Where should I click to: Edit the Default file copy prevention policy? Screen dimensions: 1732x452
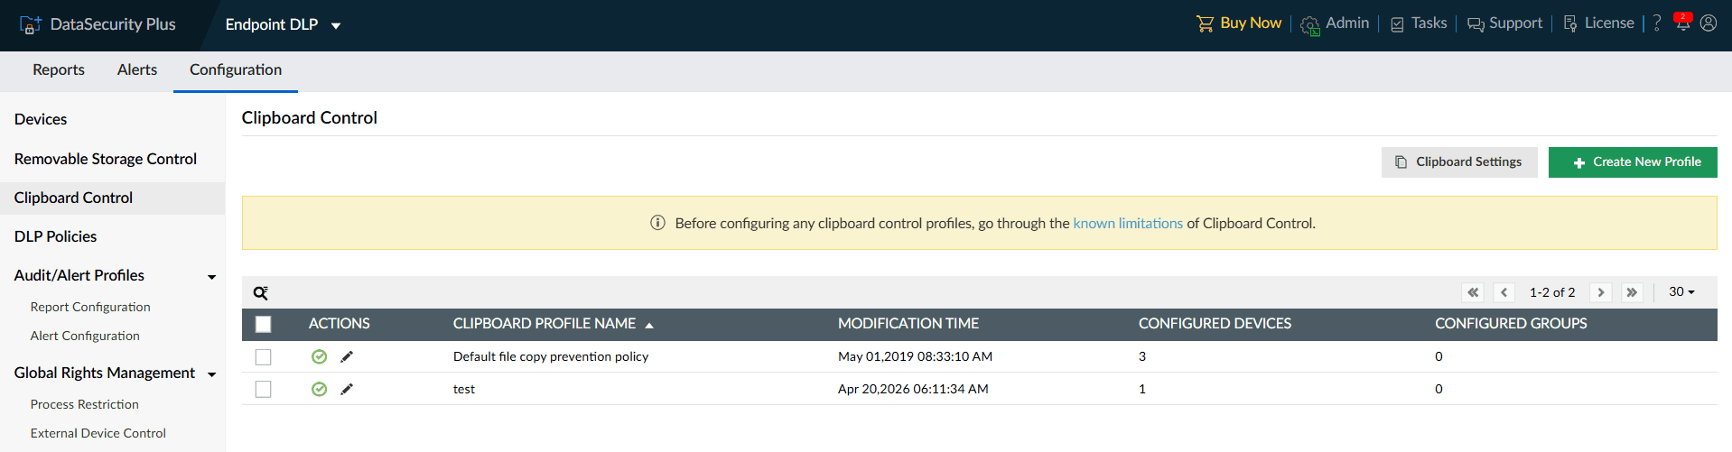click(347, 356)
